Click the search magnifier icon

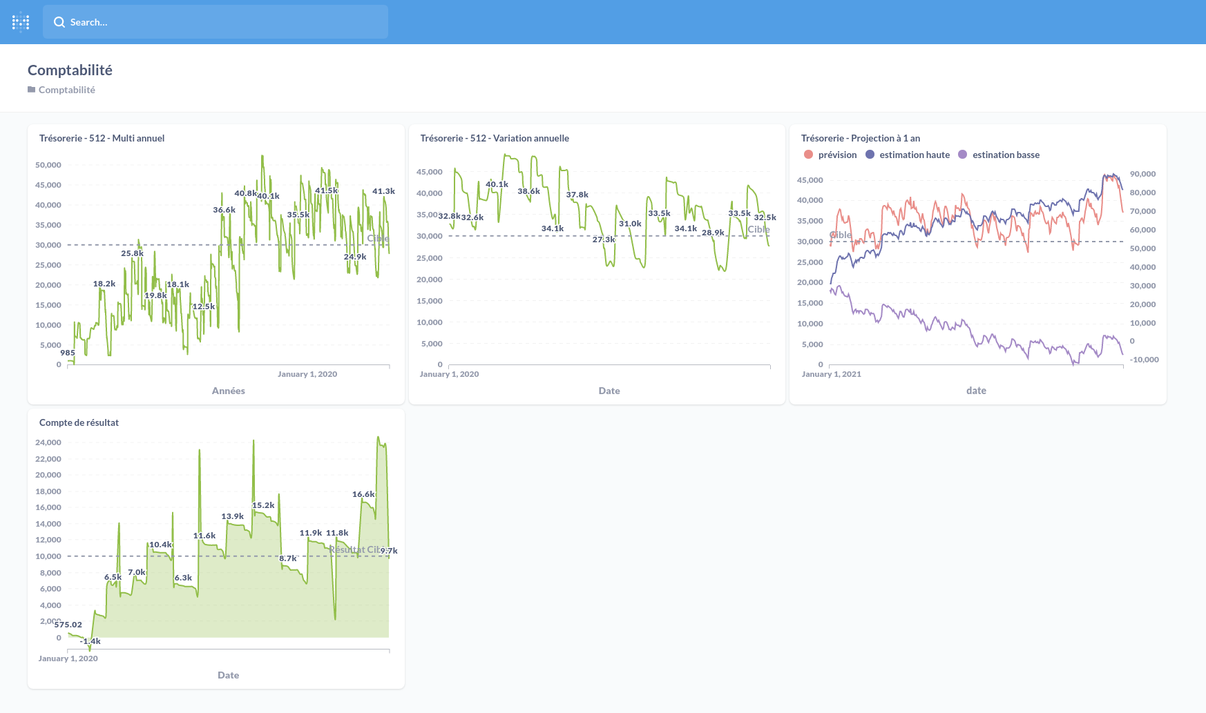(x=59, y=22)
